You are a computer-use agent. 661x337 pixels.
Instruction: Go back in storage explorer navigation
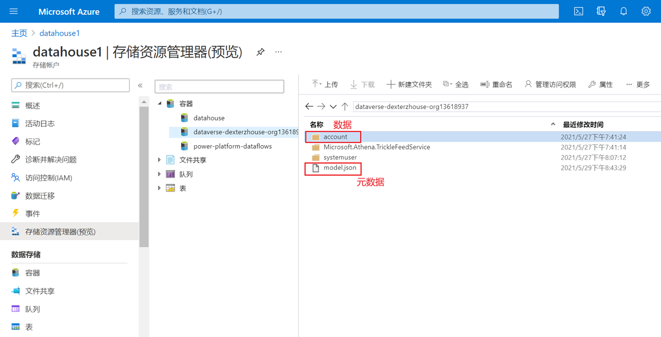pos(309,106)
